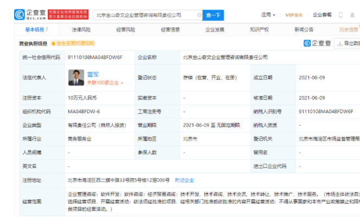Select registered capital 10万元人民币

click(82, 98)
